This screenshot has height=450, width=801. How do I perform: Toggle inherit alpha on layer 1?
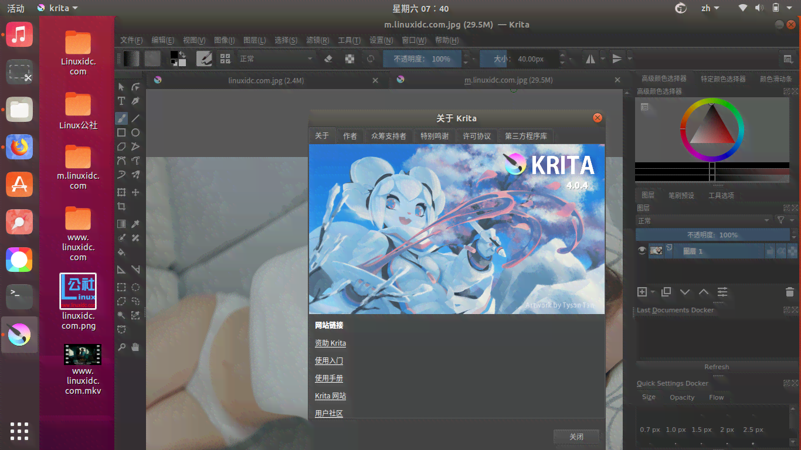click(780, 251)
